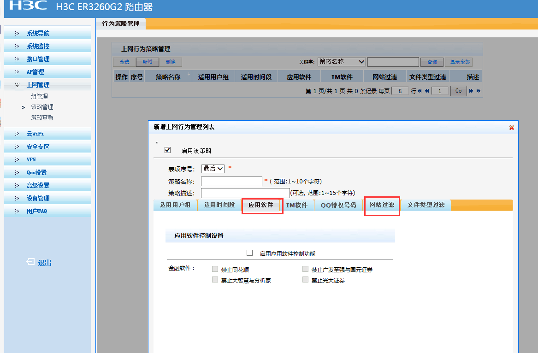Go to next page of policy list
538x353 pixels.
(471, 91)
